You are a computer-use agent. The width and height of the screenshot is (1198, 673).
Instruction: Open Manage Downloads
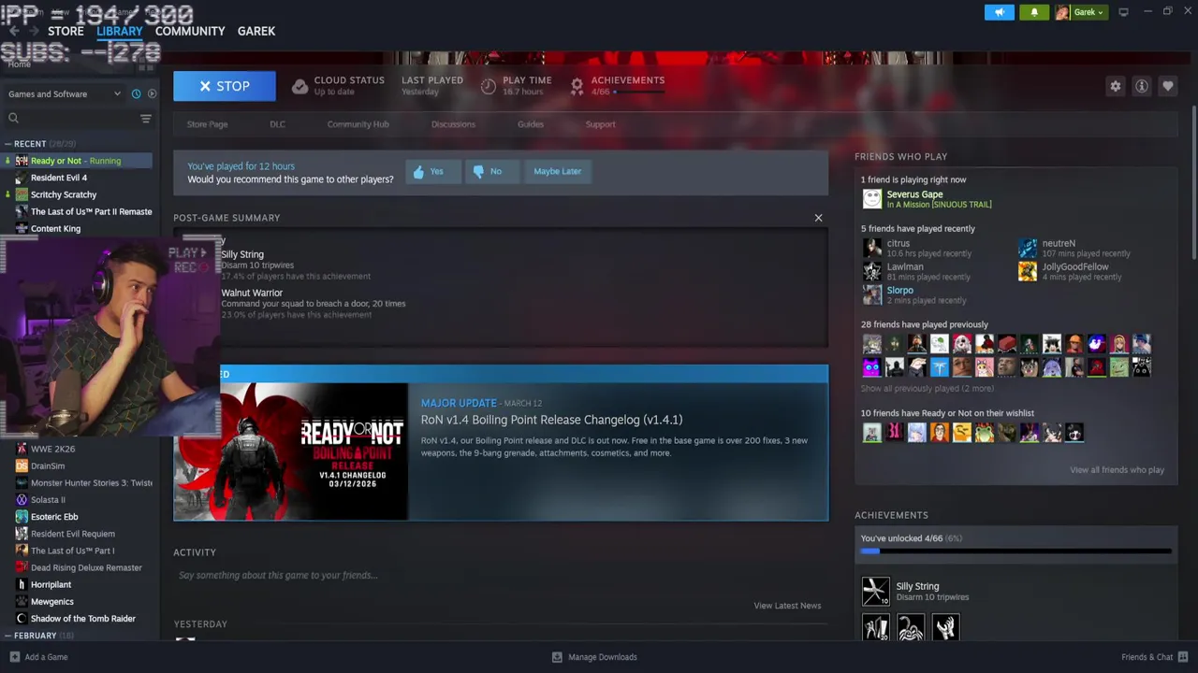(594, 657)
